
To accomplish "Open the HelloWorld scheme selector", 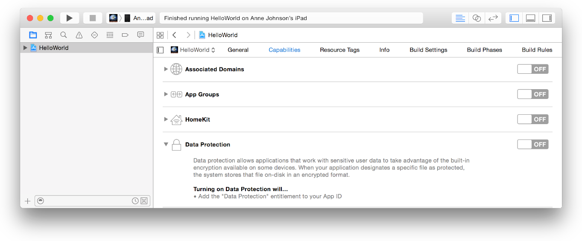I will coord(113,18).
